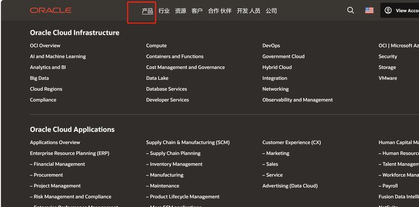Viewport: 419px width, 207px height.
Task: Open Database Services
Action: (166, 89)
